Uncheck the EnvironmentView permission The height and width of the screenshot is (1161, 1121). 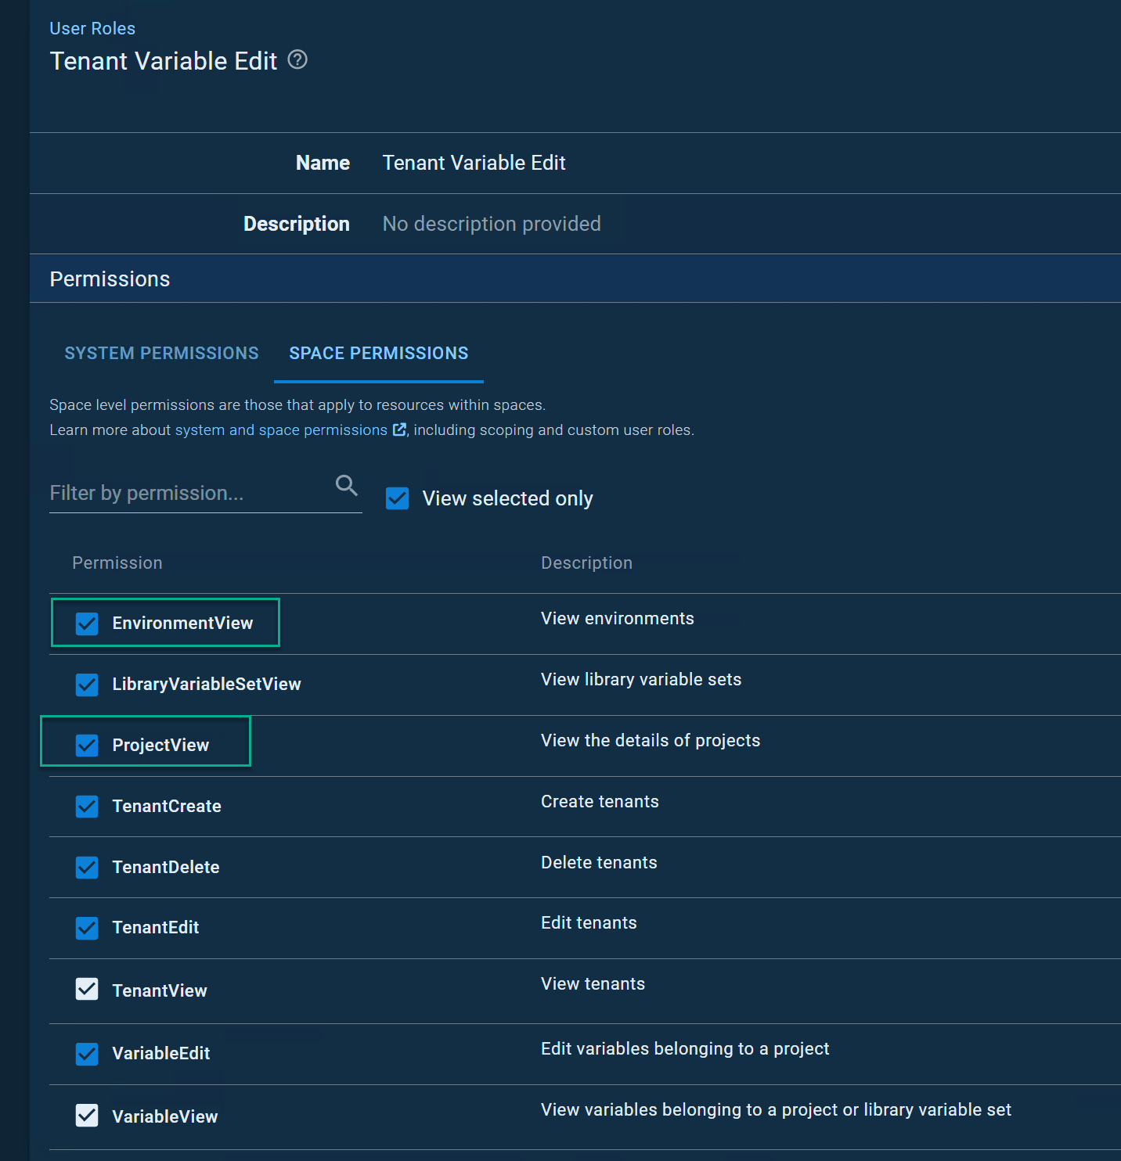(86, 623)
